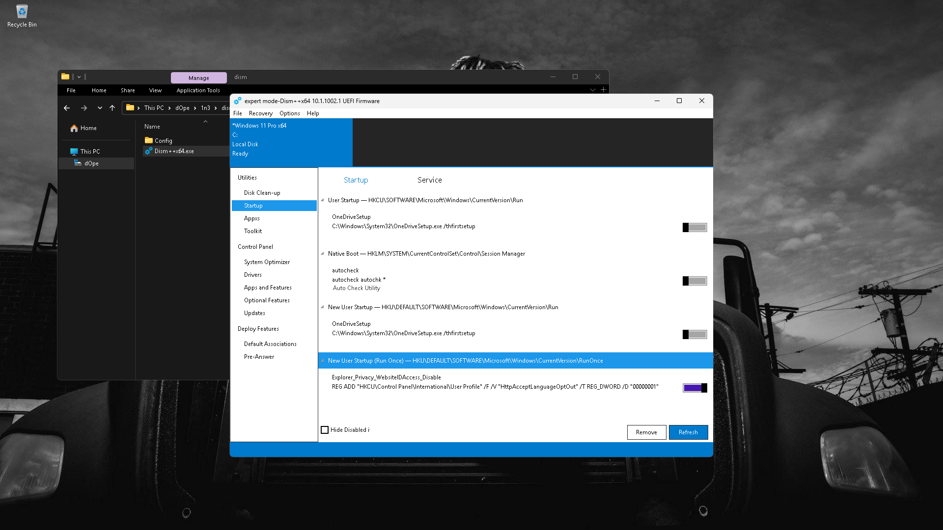This screenshot has height=530, width=943.
Task: Expand breadcrumb arrow after 1n3
Action: [x=216, y=108]
